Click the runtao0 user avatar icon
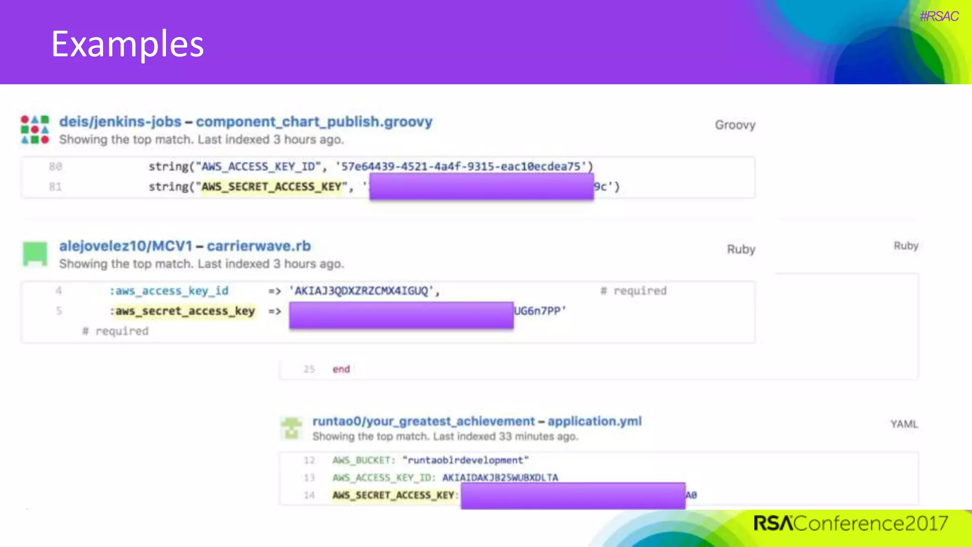The height and width of the screenshot is (547, 972). click(291, 428)
